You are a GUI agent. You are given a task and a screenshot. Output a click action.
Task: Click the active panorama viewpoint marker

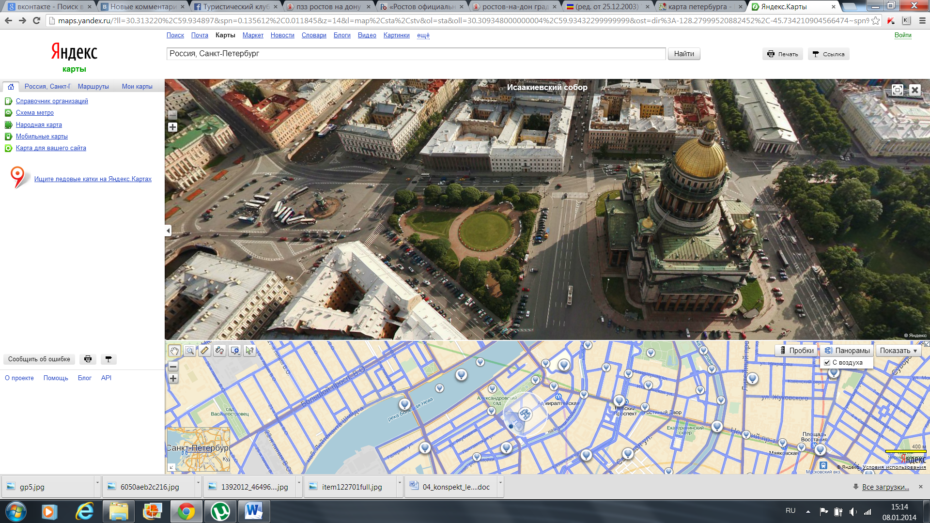coord(525,414)
